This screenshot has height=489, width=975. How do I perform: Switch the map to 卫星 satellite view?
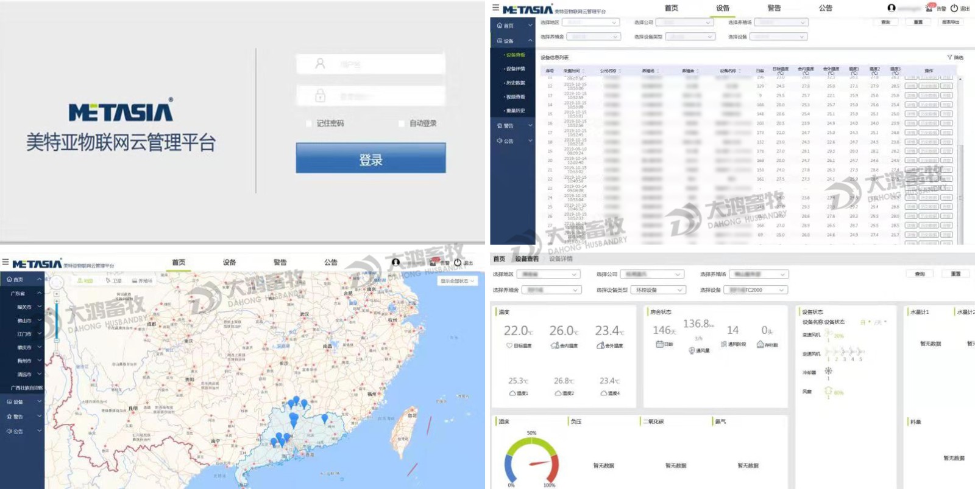click(114, 280)
